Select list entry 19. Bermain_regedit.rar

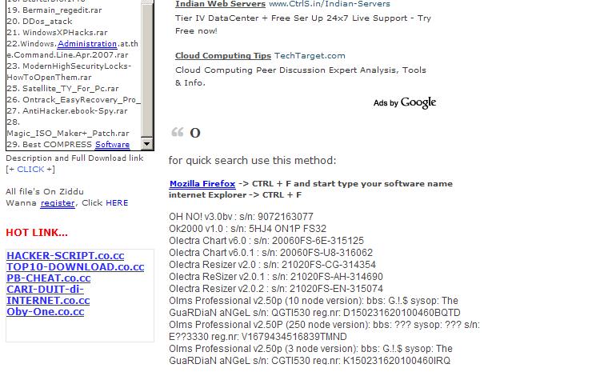(x=54, y=10)
